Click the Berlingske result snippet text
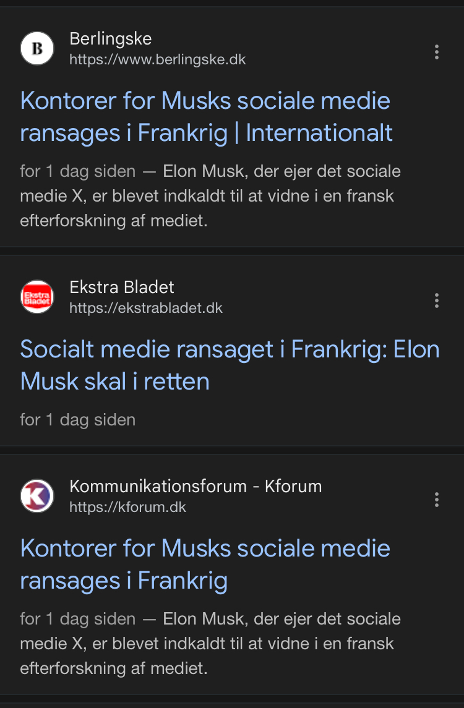The image size is (464, 708). 210,197
